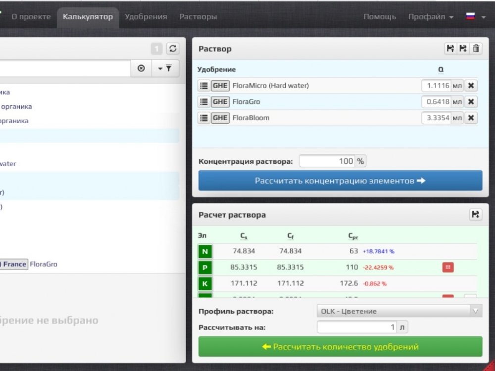Remove FloraBloom from the solution
Screen dimensions: 495x371
[x=471, y=118]
